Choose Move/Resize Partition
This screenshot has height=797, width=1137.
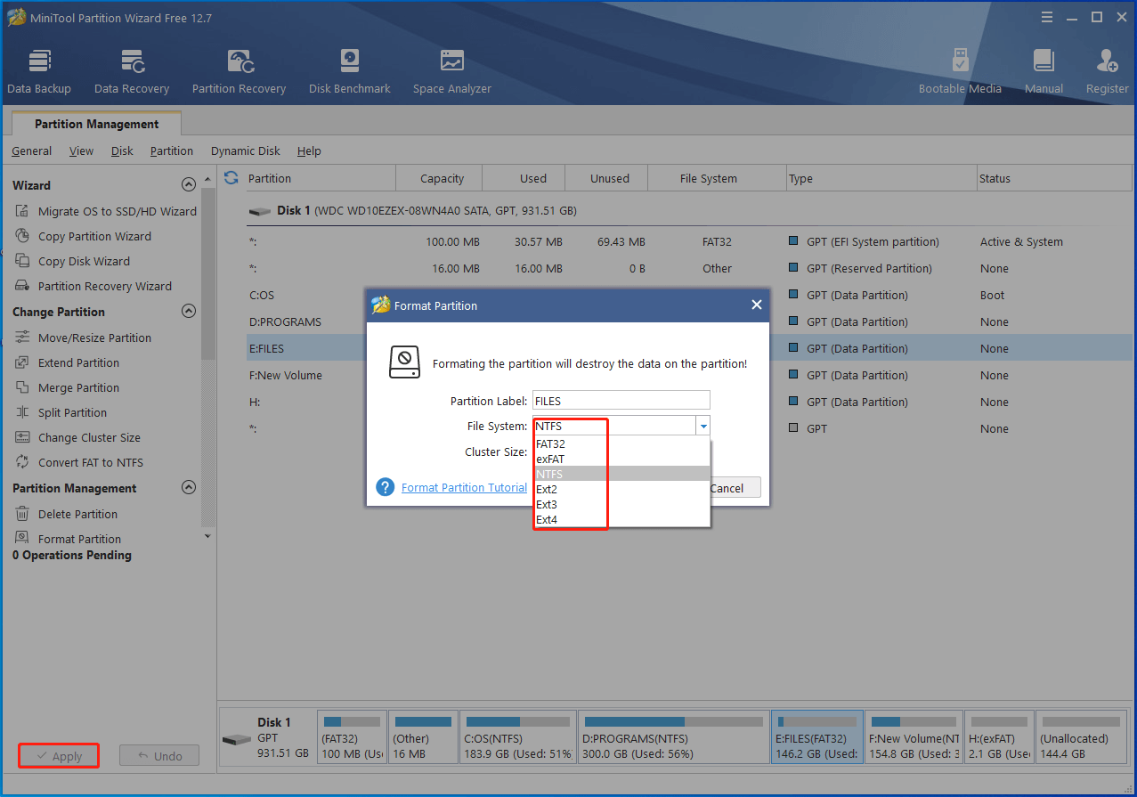pos(83,338)
